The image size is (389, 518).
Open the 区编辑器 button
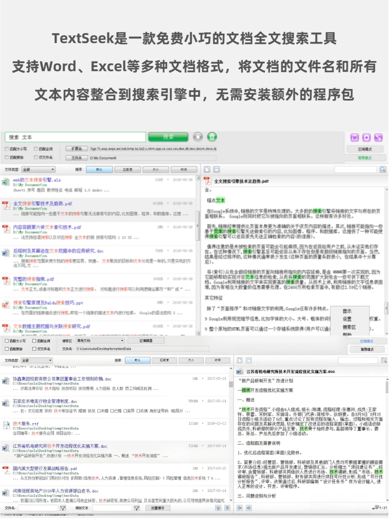(146, 340)
